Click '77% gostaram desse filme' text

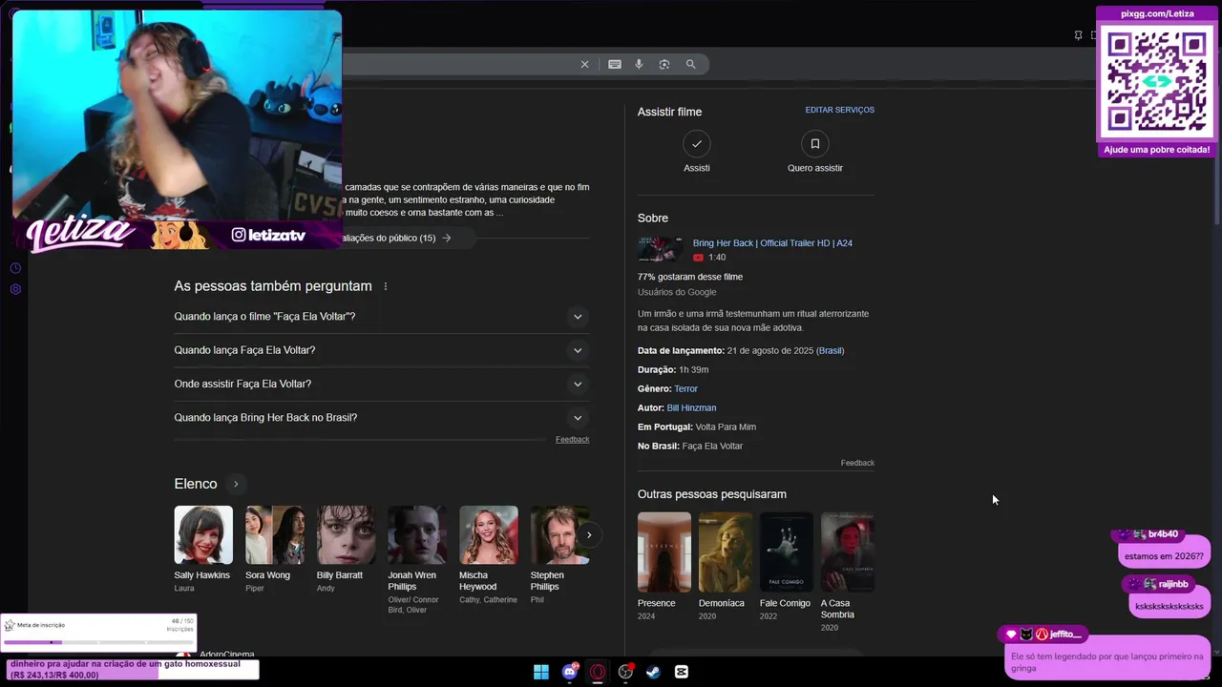690,277
